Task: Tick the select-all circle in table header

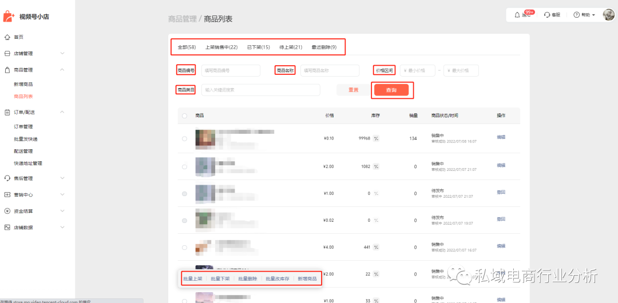Action: pyautogui.click(x=184, y=116)
